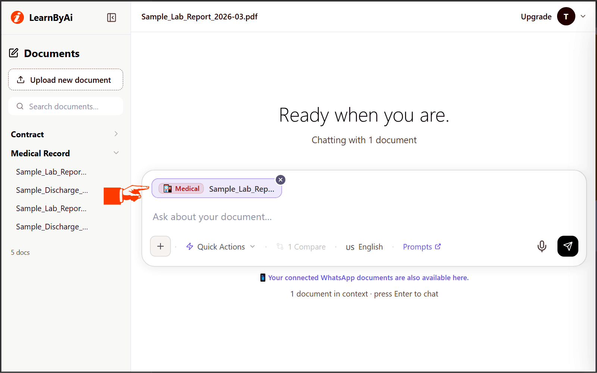Click the Documents edit icon
The height and width of the screenshot is (373, 597).
point(14,53)
